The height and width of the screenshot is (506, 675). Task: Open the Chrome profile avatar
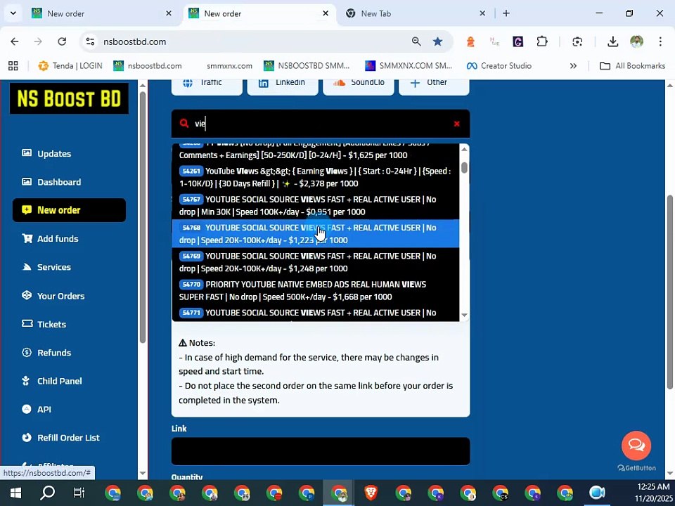pyautogui.click(x=637, y=41)
